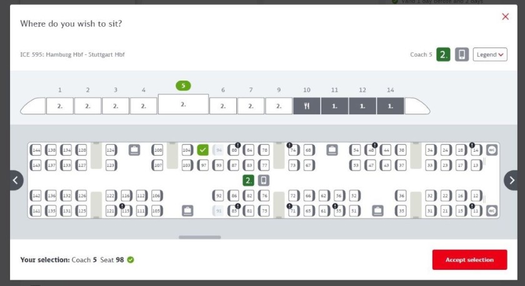The image size is (525, 286).
Task: Click the luggage rack icon near seat 108
Action: tap(134, 150)
